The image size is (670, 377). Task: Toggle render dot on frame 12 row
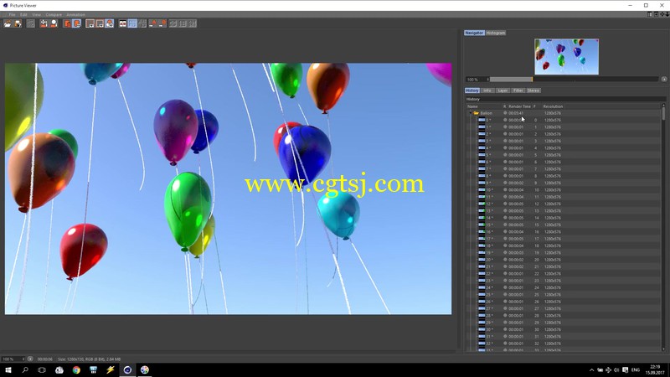click(505, 204)
